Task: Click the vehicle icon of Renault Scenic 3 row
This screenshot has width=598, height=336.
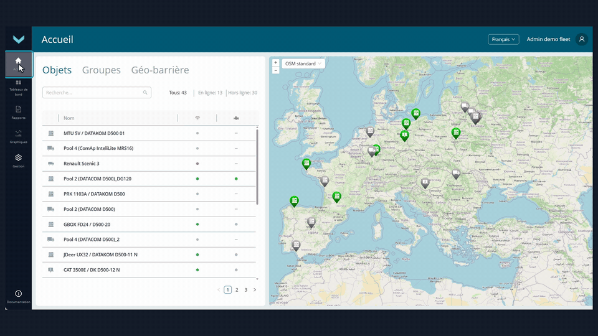Action: tap(50, 164)
